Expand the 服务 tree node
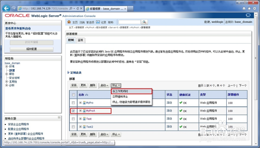This screenshot has height=148, width=260. click(x=7, y=74)
